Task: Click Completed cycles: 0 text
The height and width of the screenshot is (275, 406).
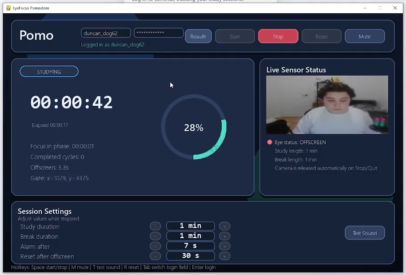Action: (57, 157)
